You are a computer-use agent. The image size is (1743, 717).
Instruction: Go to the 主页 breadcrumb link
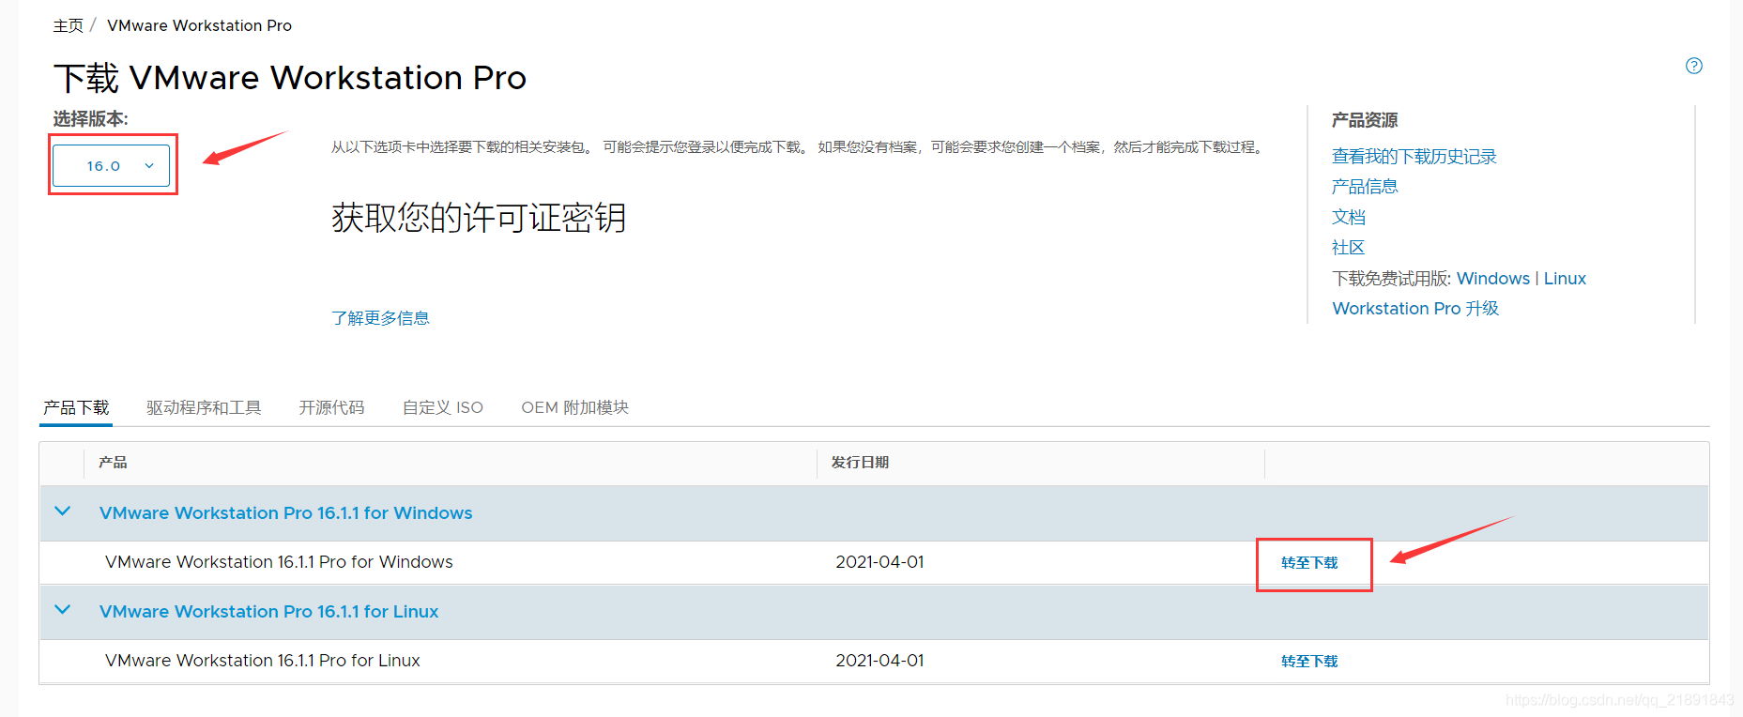point(68,25)
